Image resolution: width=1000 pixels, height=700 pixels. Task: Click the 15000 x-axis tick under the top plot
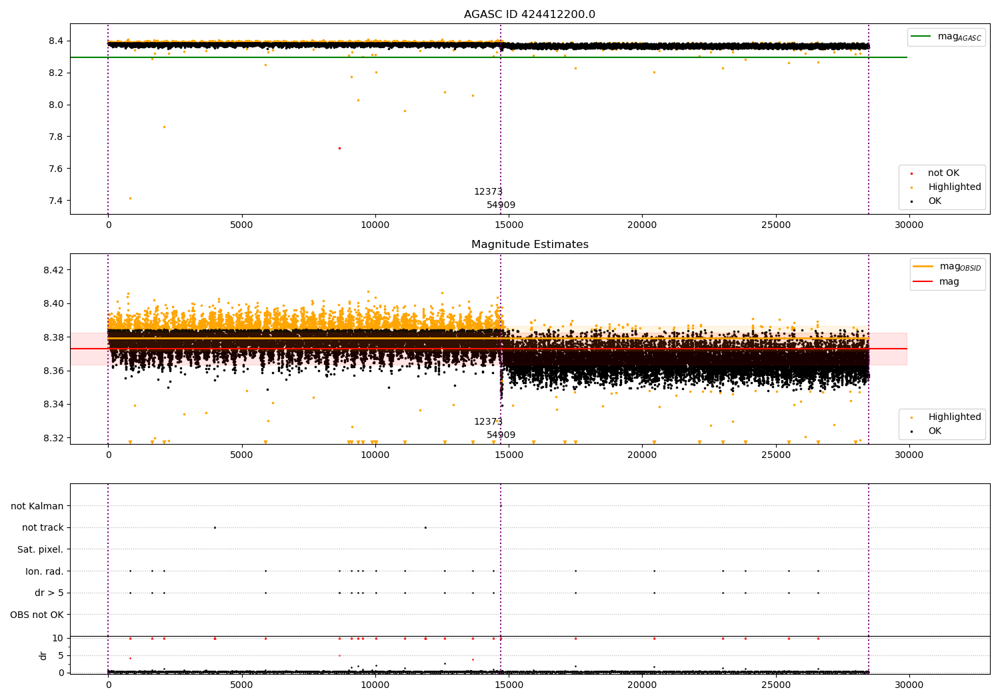pos(509,225)
